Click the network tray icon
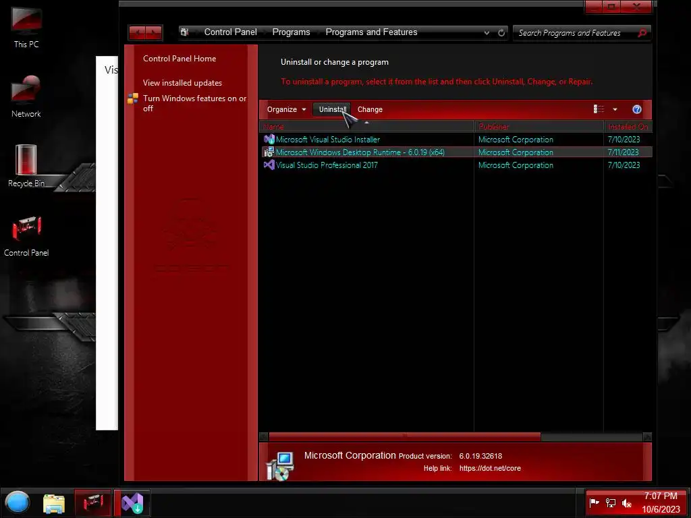This screenshot has width=691, height=518. [610, 502]
